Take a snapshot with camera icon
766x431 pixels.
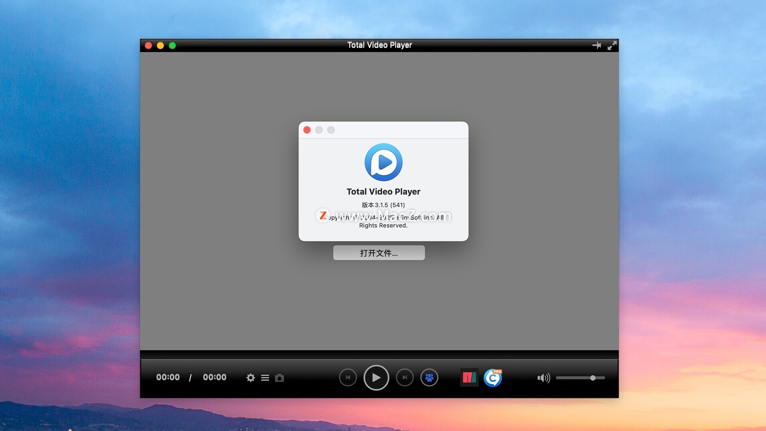tap(279, 378)
